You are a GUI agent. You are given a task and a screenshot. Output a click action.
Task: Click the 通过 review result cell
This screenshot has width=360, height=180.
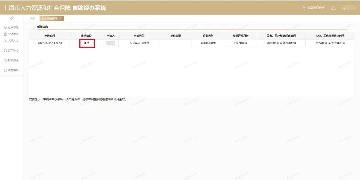(87, 43)
